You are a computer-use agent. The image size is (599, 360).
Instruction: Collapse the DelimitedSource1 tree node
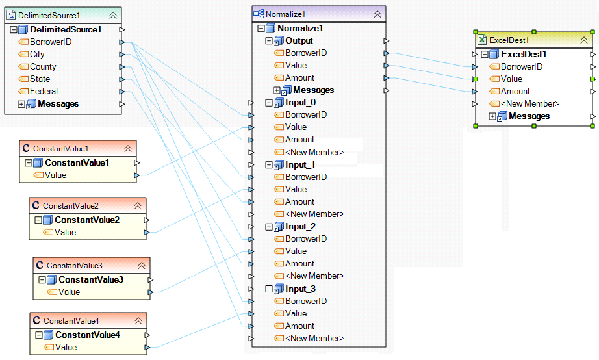(x=14, y=30)
